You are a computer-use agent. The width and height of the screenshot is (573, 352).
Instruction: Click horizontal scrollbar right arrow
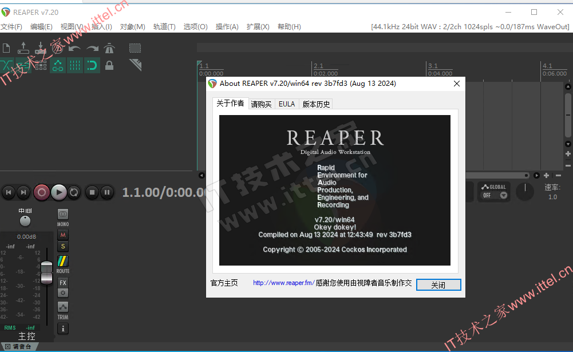point(536,176)
